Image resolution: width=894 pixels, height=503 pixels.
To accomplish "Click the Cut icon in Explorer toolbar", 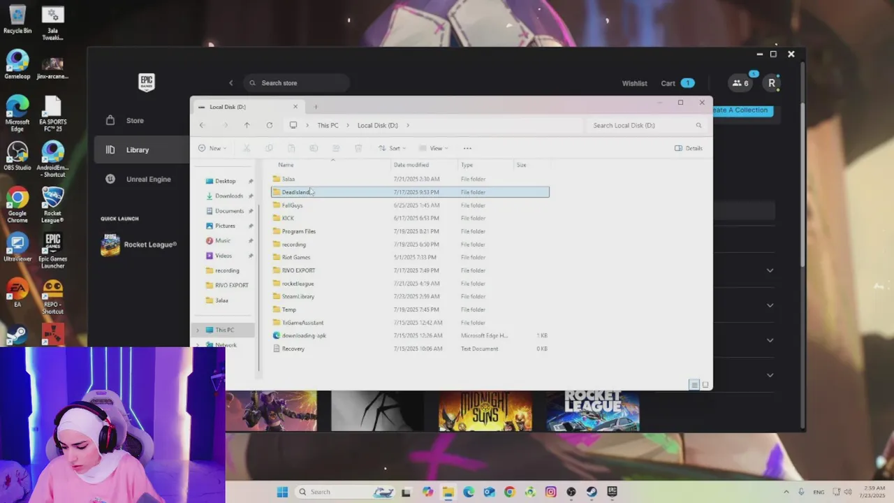I will click(x=247, y=148).
